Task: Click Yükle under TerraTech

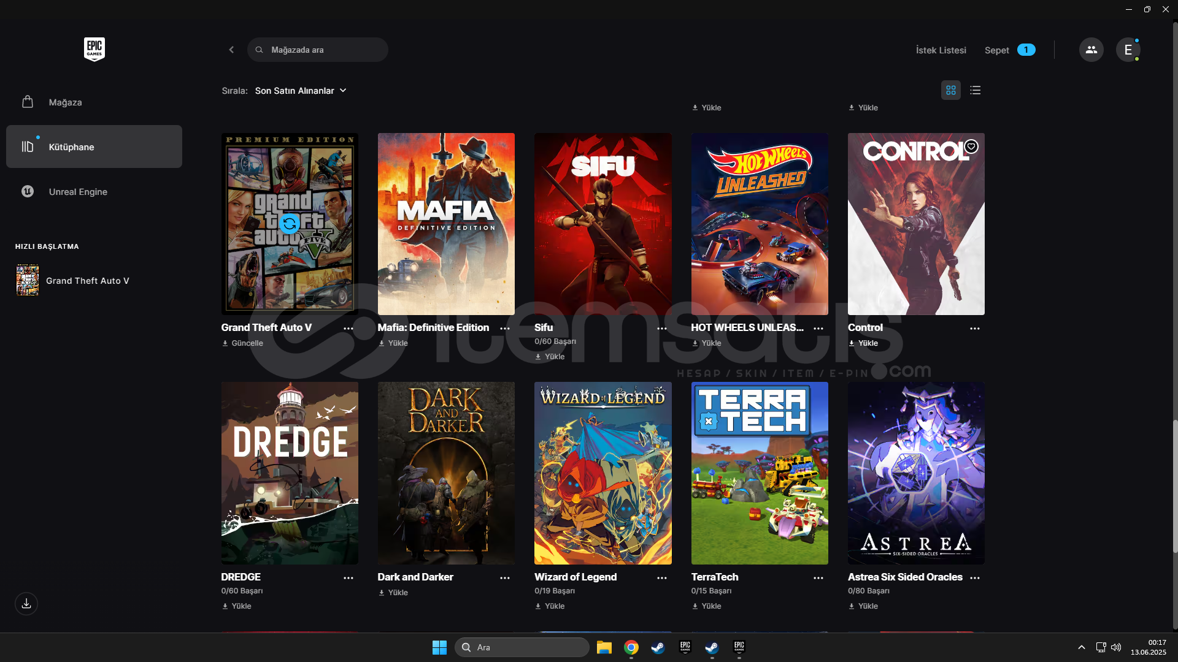Action: pyautogui.click(x=707, y=606)
